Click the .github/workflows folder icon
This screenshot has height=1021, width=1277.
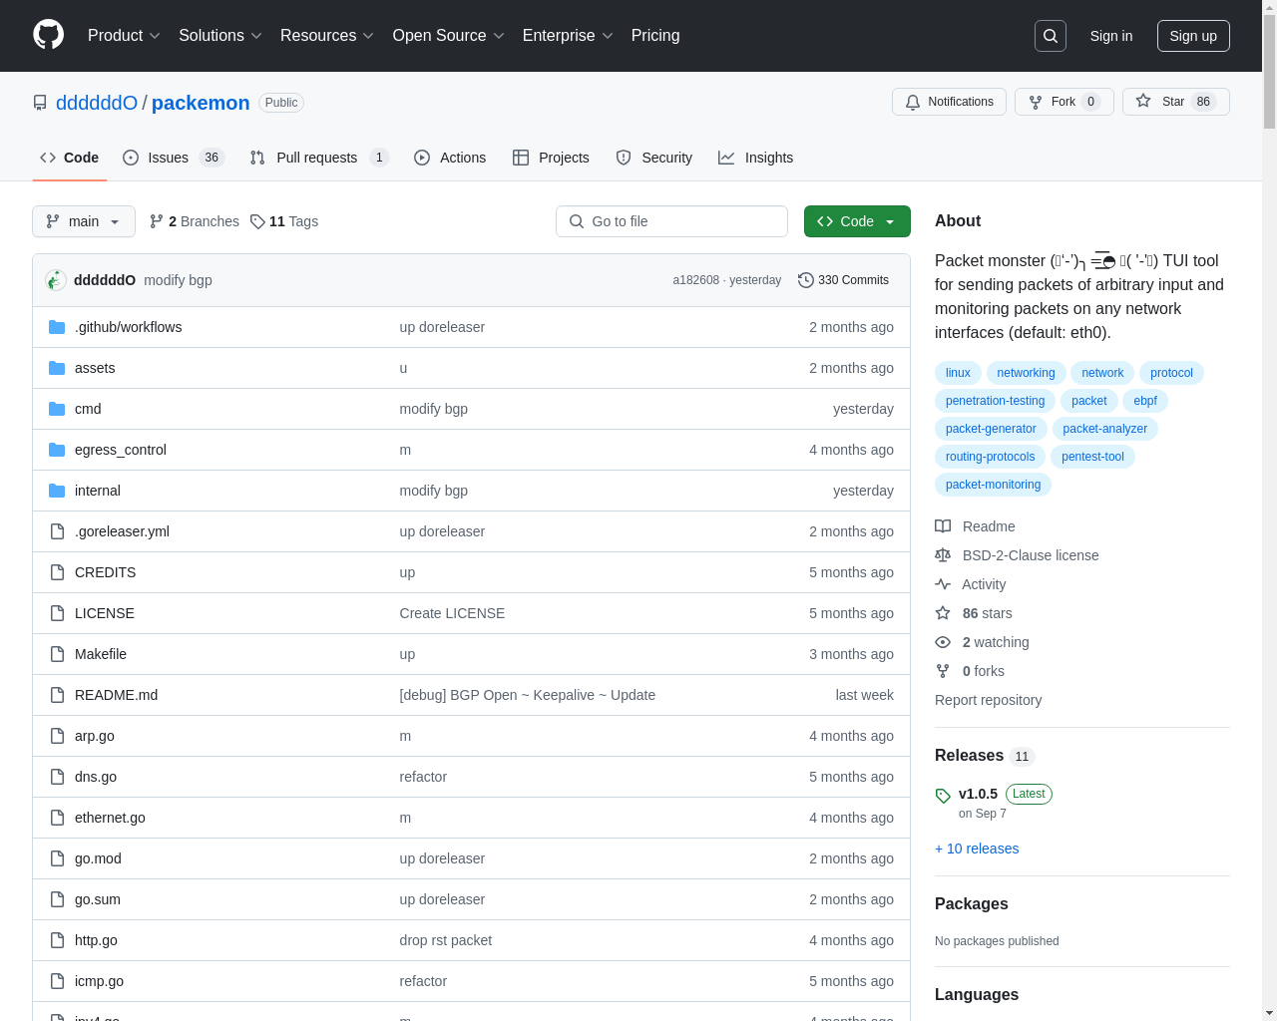(57, 327)
